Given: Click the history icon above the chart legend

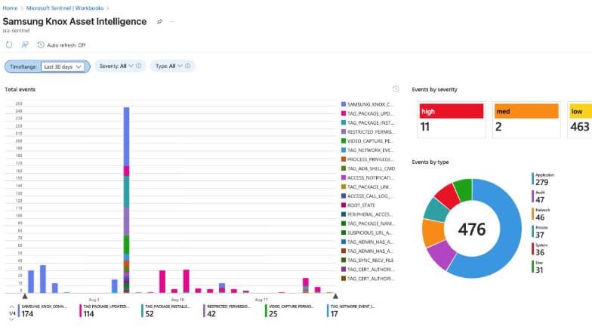Looking at the screenshot, I should (396, 89).
